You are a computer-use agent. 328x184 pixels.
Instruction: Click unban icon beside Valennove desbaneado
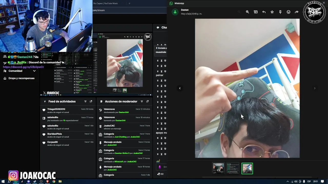[100, 110]
